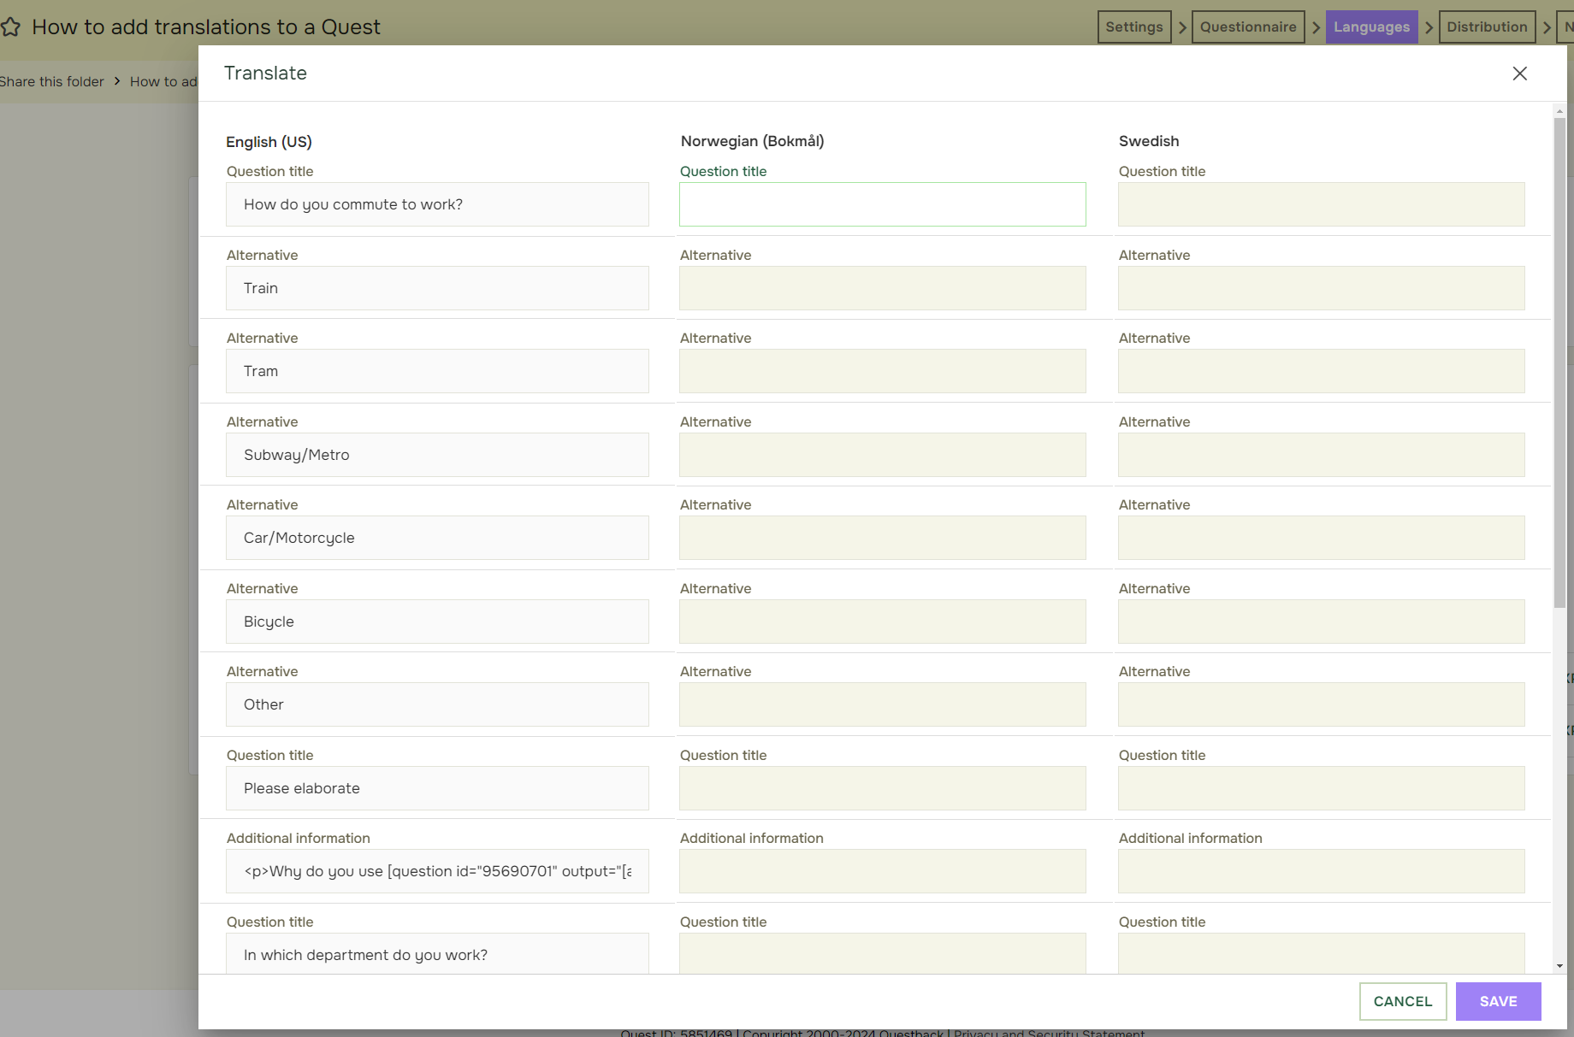Click English Additional information field with HTML text
Viewport: 1574px width, 1037px height.
coord(437,871)
